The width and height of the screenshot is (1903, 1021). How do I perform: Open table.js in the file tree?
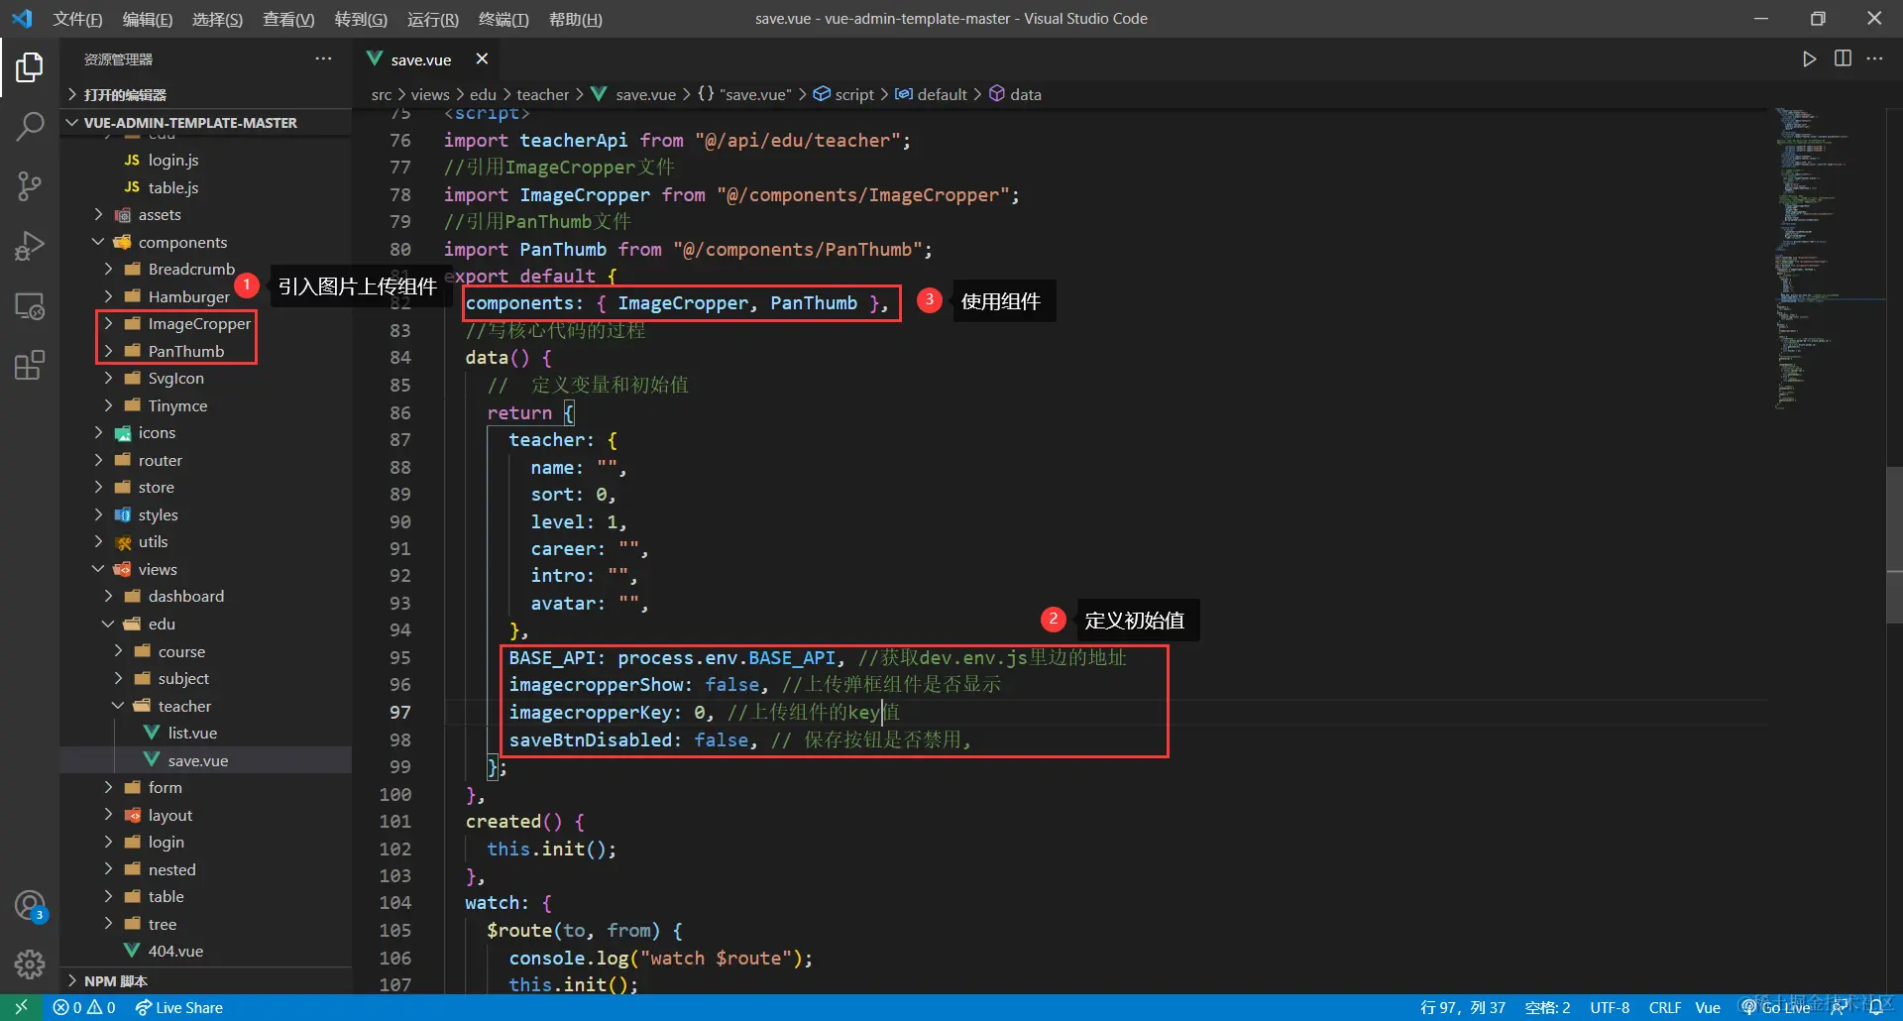[x=205, y=188]
